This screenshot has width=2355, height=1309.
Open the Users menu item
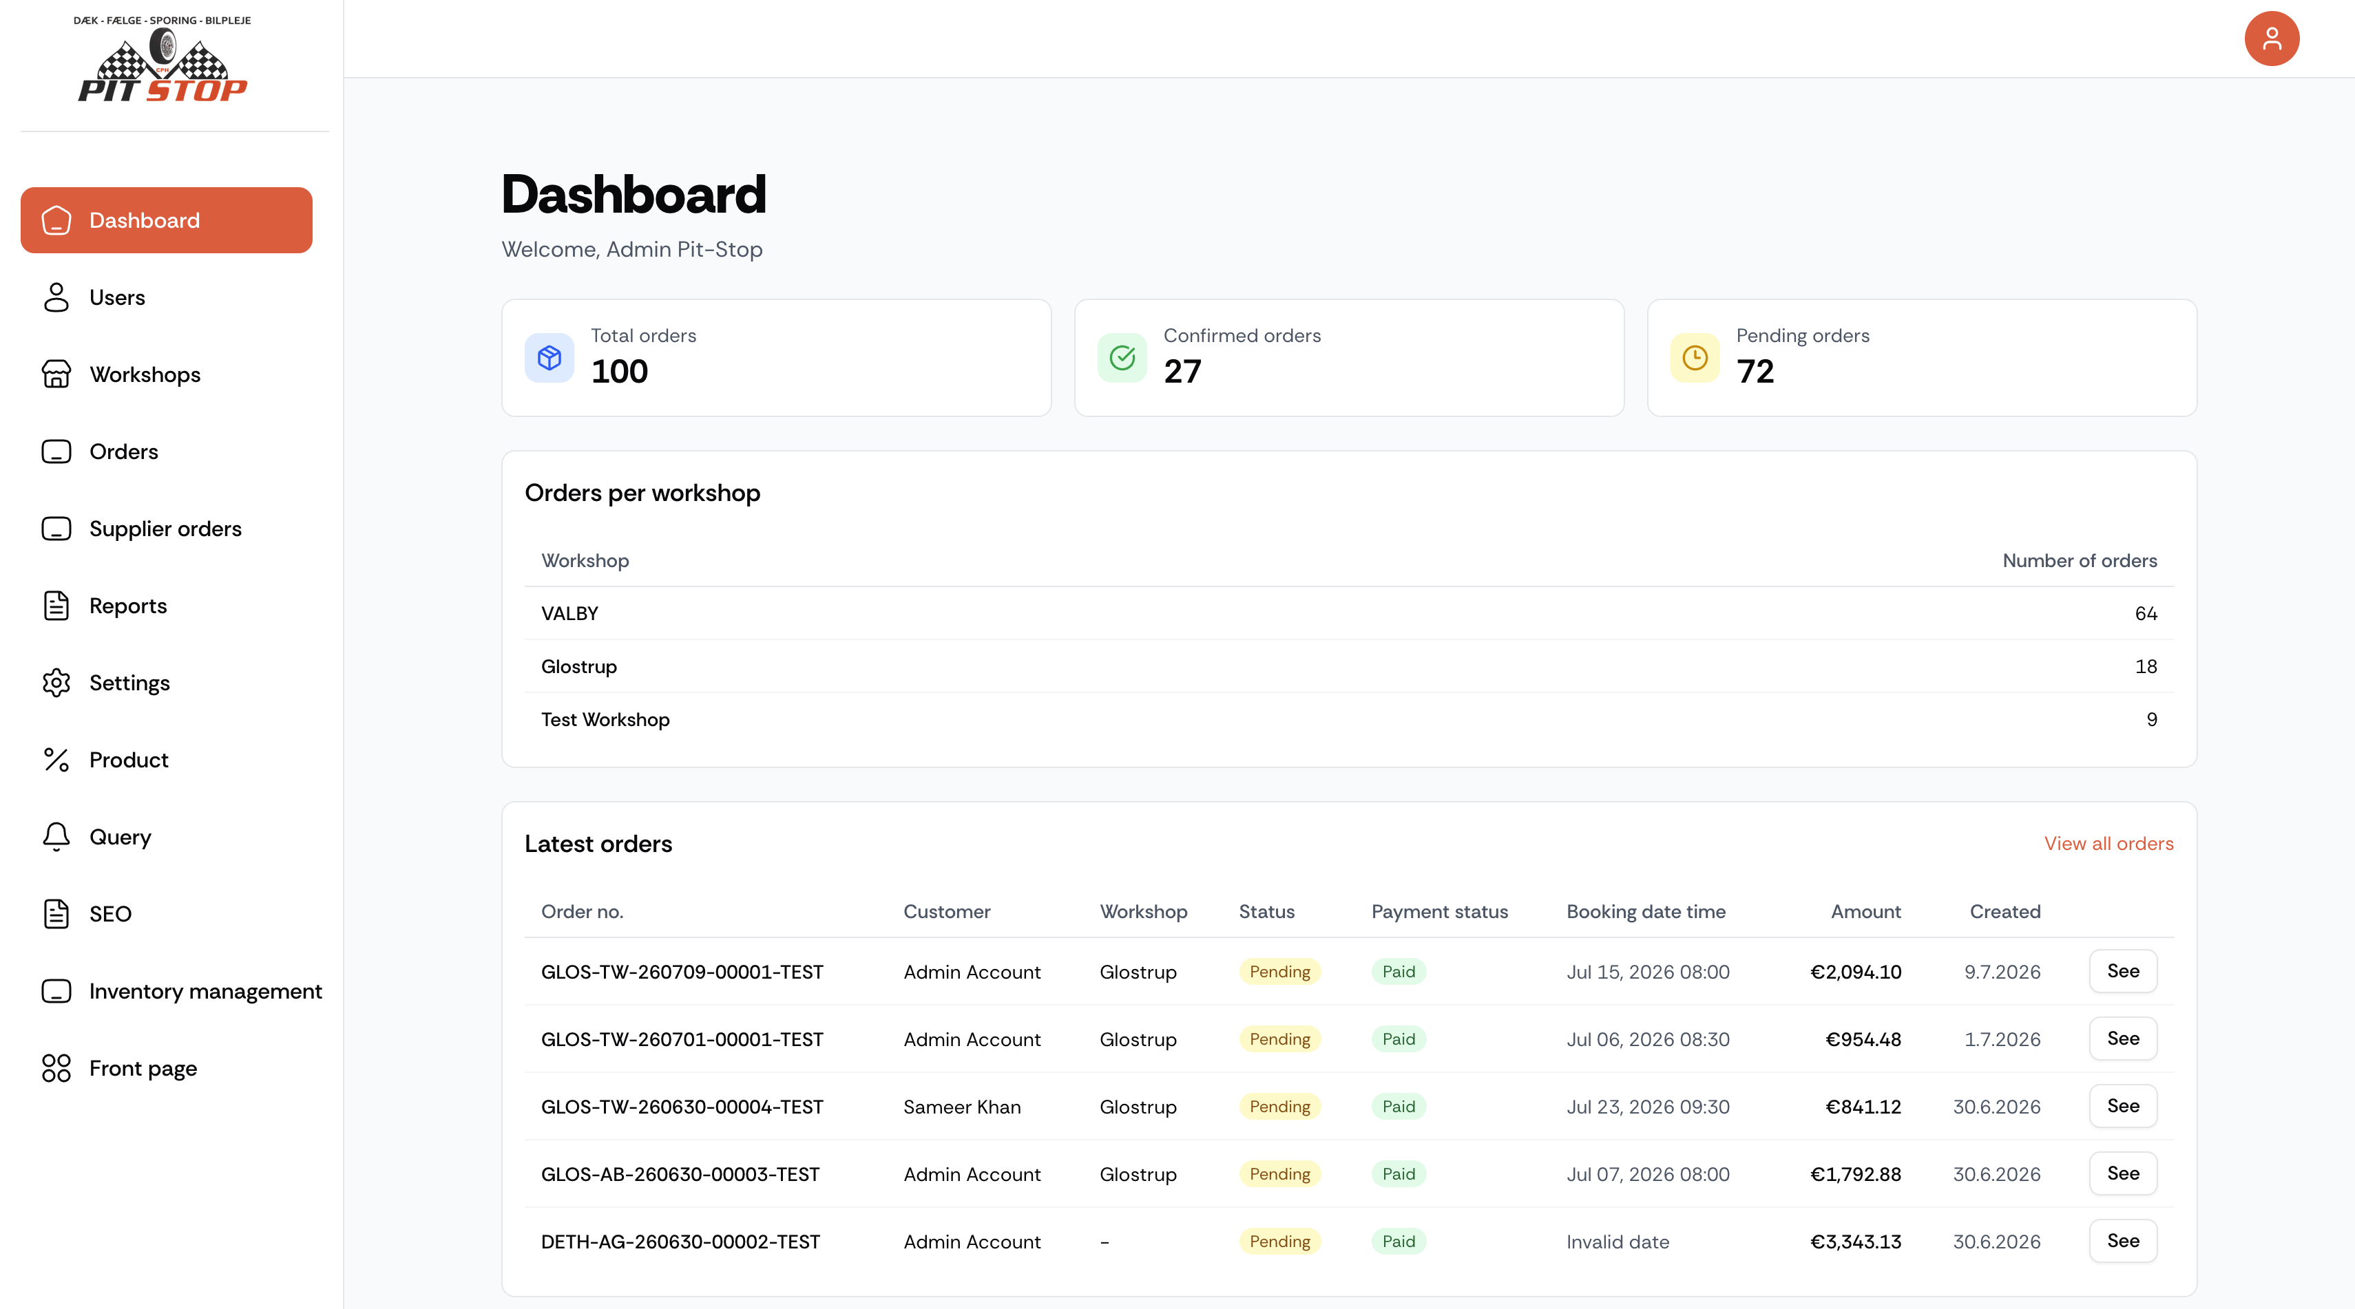click(x=167, y=297)
